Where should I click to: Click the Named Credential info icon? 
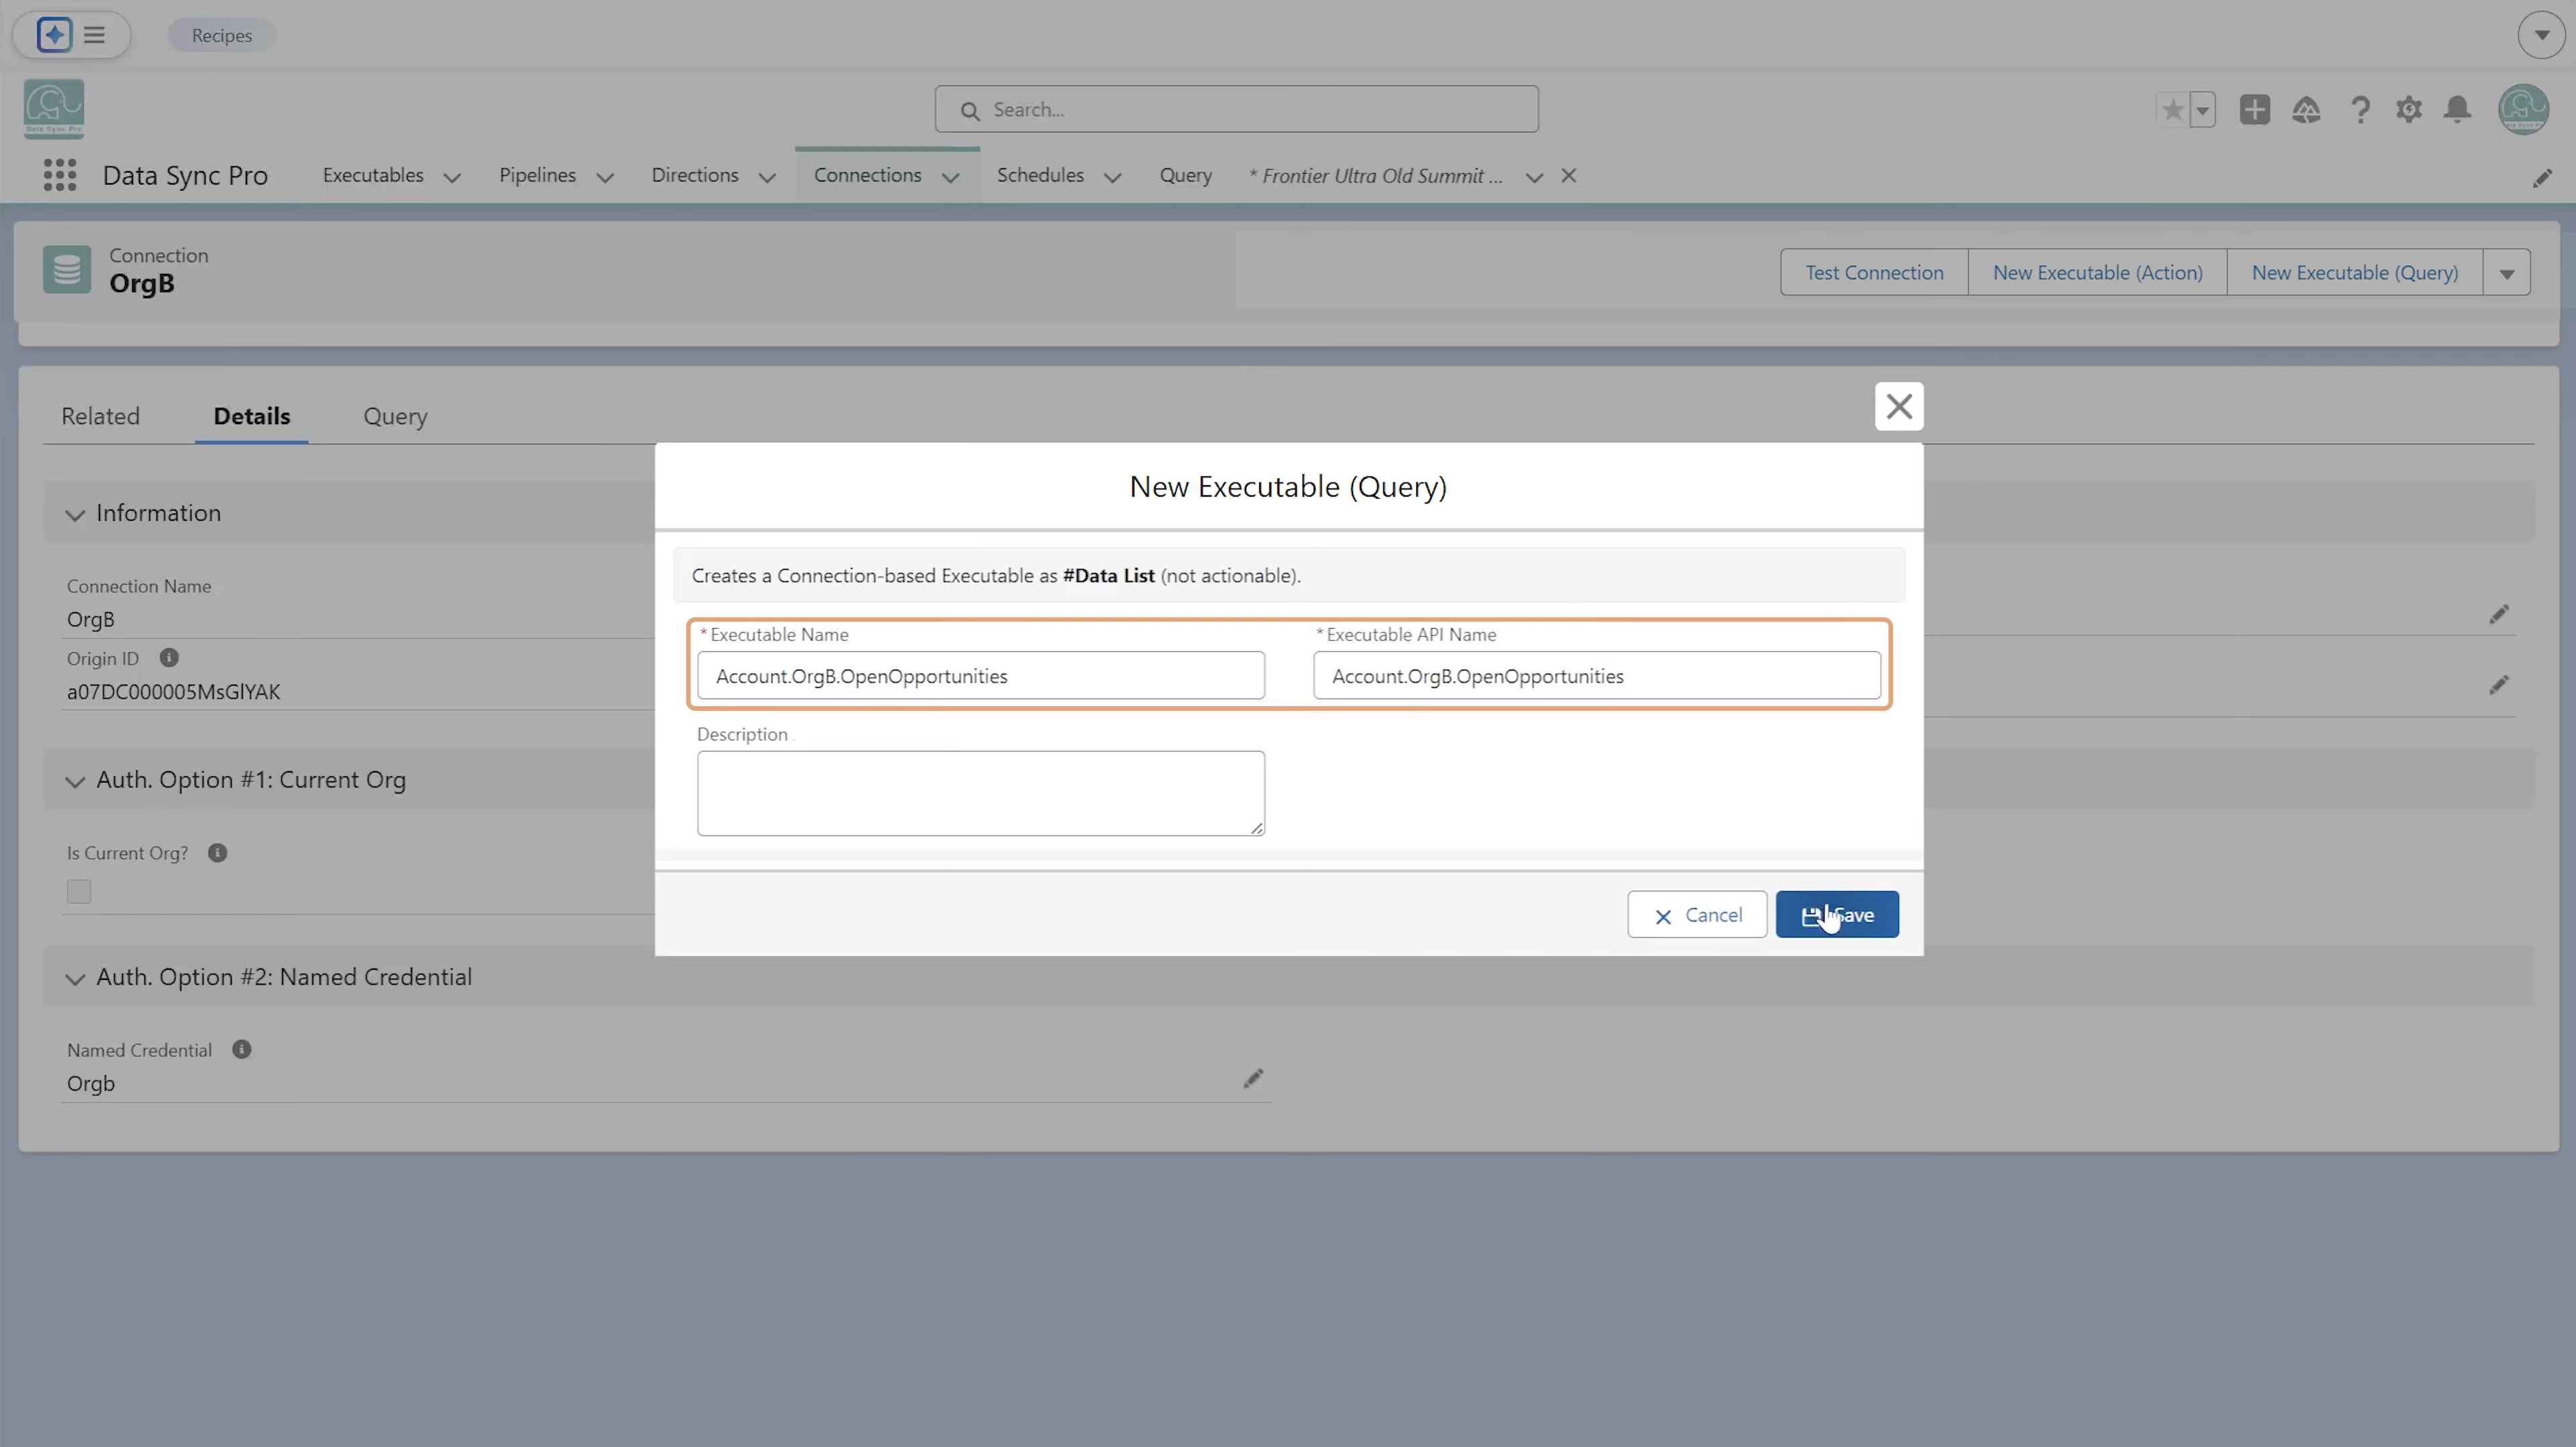pyautogui.click(x=241, y=1049)
